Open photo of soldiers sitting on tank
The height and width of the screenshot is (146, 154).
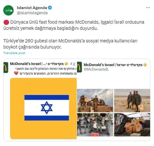pos(95,101)
